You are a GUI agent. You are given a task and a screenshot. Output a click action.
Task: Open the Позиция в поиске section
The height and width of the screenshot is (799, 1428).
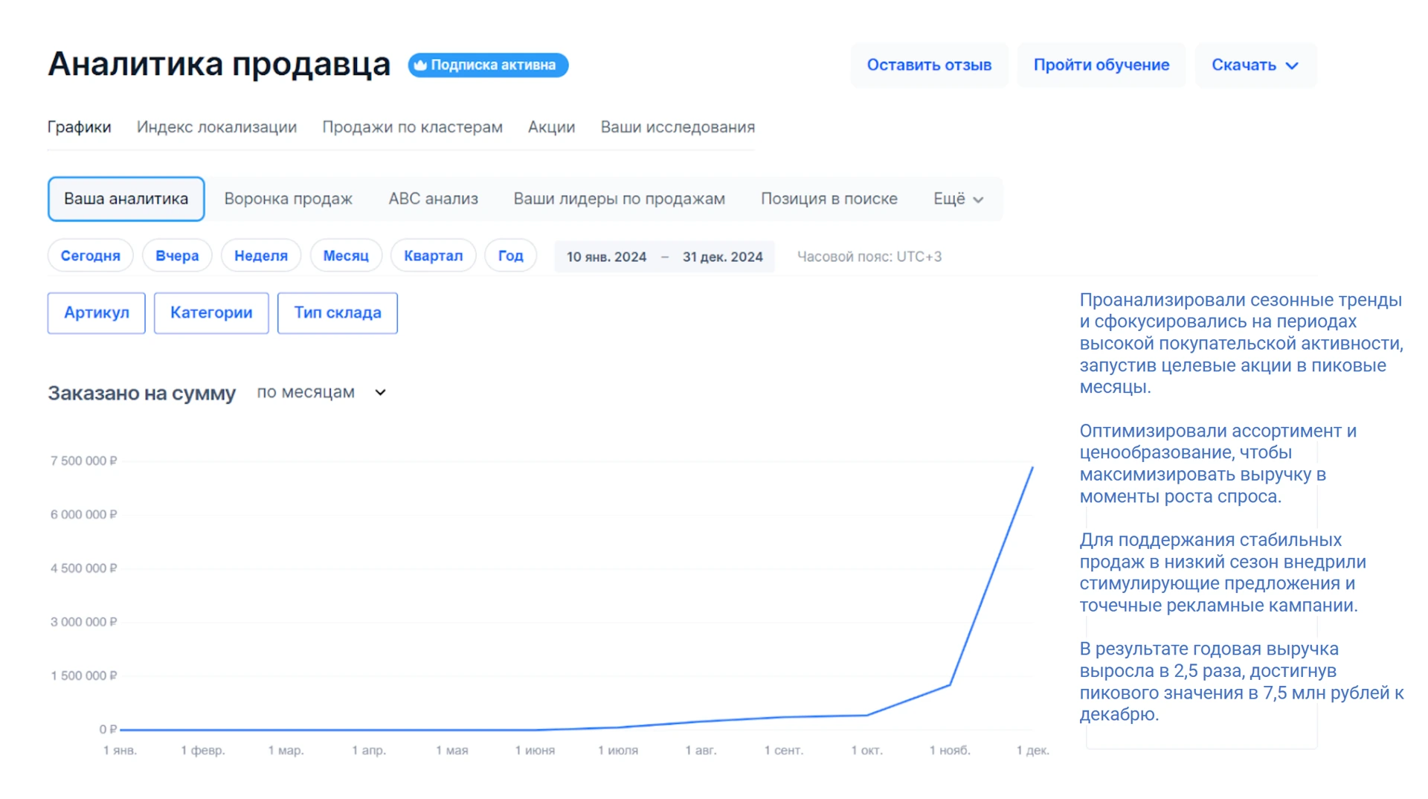point(829,199)
